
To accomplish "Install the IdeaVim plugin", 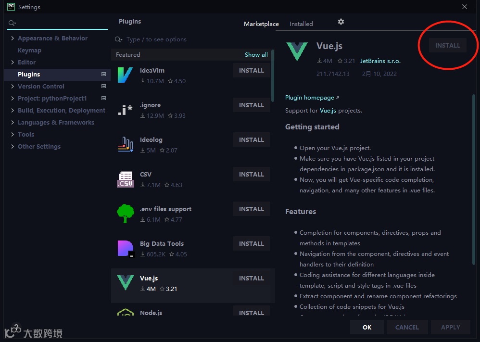I will [252, 70].
